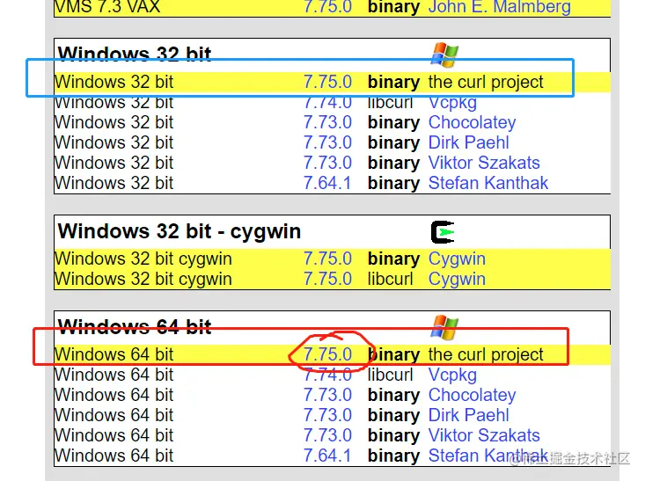This screenshot has width=645, height=481.
Task: Visit Viktor Szakats in the Windows 64 bit section
Action: 484,435
